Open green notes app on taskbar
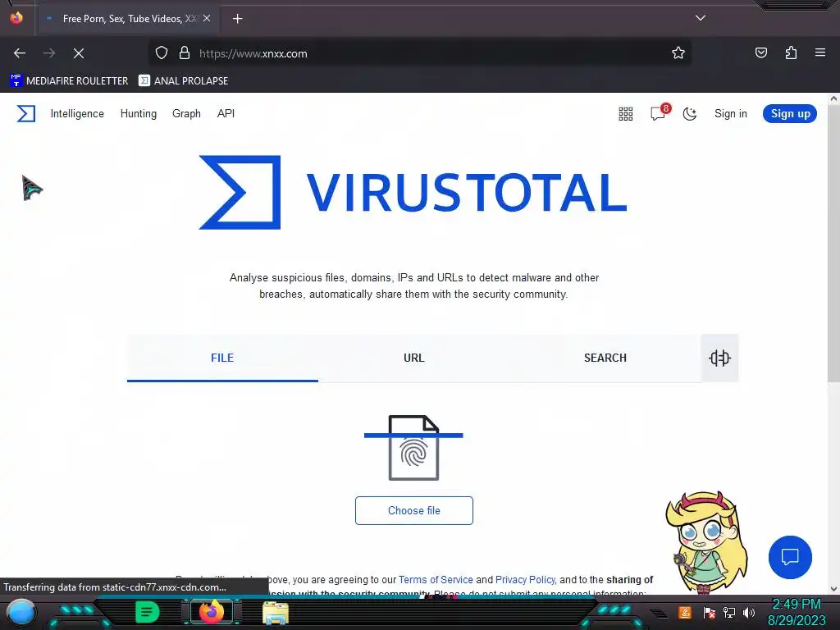 147,612
